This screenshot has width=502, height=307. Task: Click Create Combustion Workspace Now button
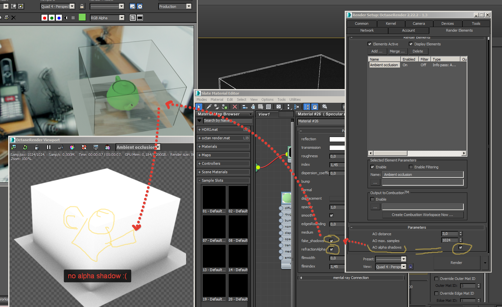(423, 215)
